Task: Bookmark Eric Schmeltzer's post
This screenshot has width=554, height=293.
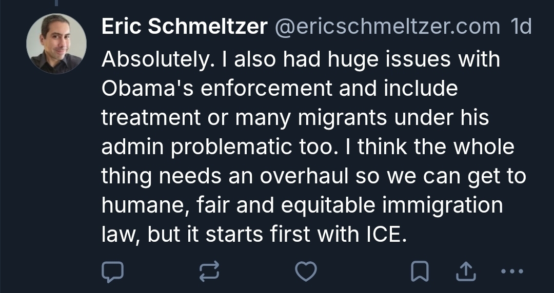Action: pyautogui.click(x=420, y=271)
